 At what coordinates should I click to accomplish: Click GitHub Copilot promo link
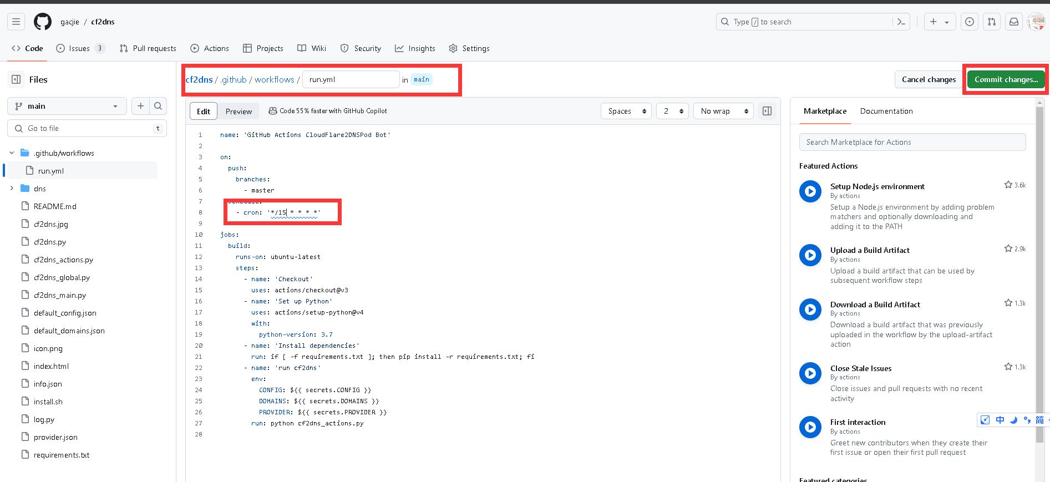pyautogui.click(x=328, y=111)
